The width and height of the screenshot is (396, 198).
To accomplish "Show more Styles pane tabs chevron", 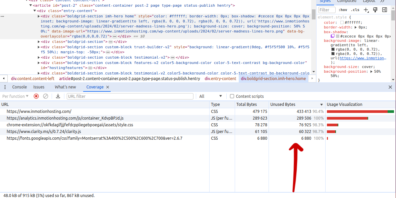I will [x=382, y=1].
